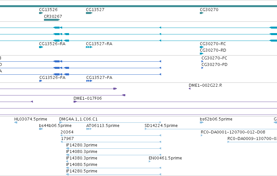
Task: Click the bs44b06.5prime EST label
Action: (x=55, y=126)
